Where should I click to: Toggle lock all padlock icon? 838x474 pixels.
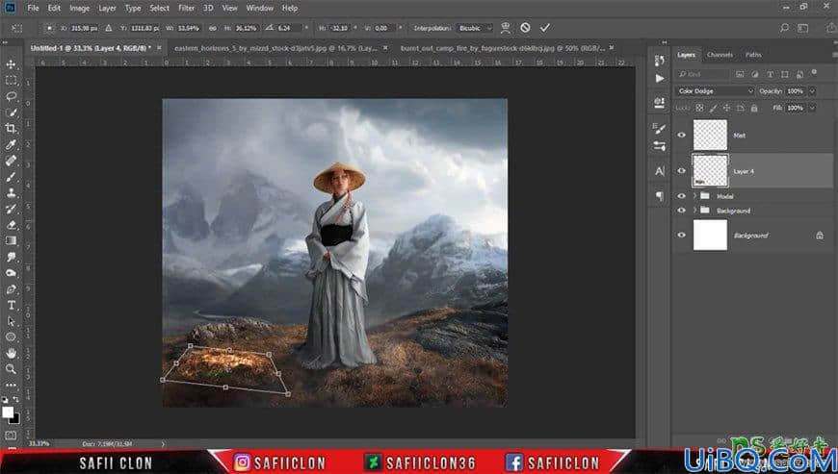pyautogui.click(x=753, y=108)
